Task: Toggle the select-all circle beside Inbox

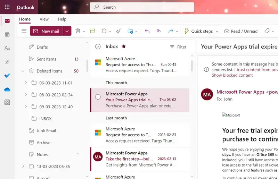Action: tap(98, 46)
